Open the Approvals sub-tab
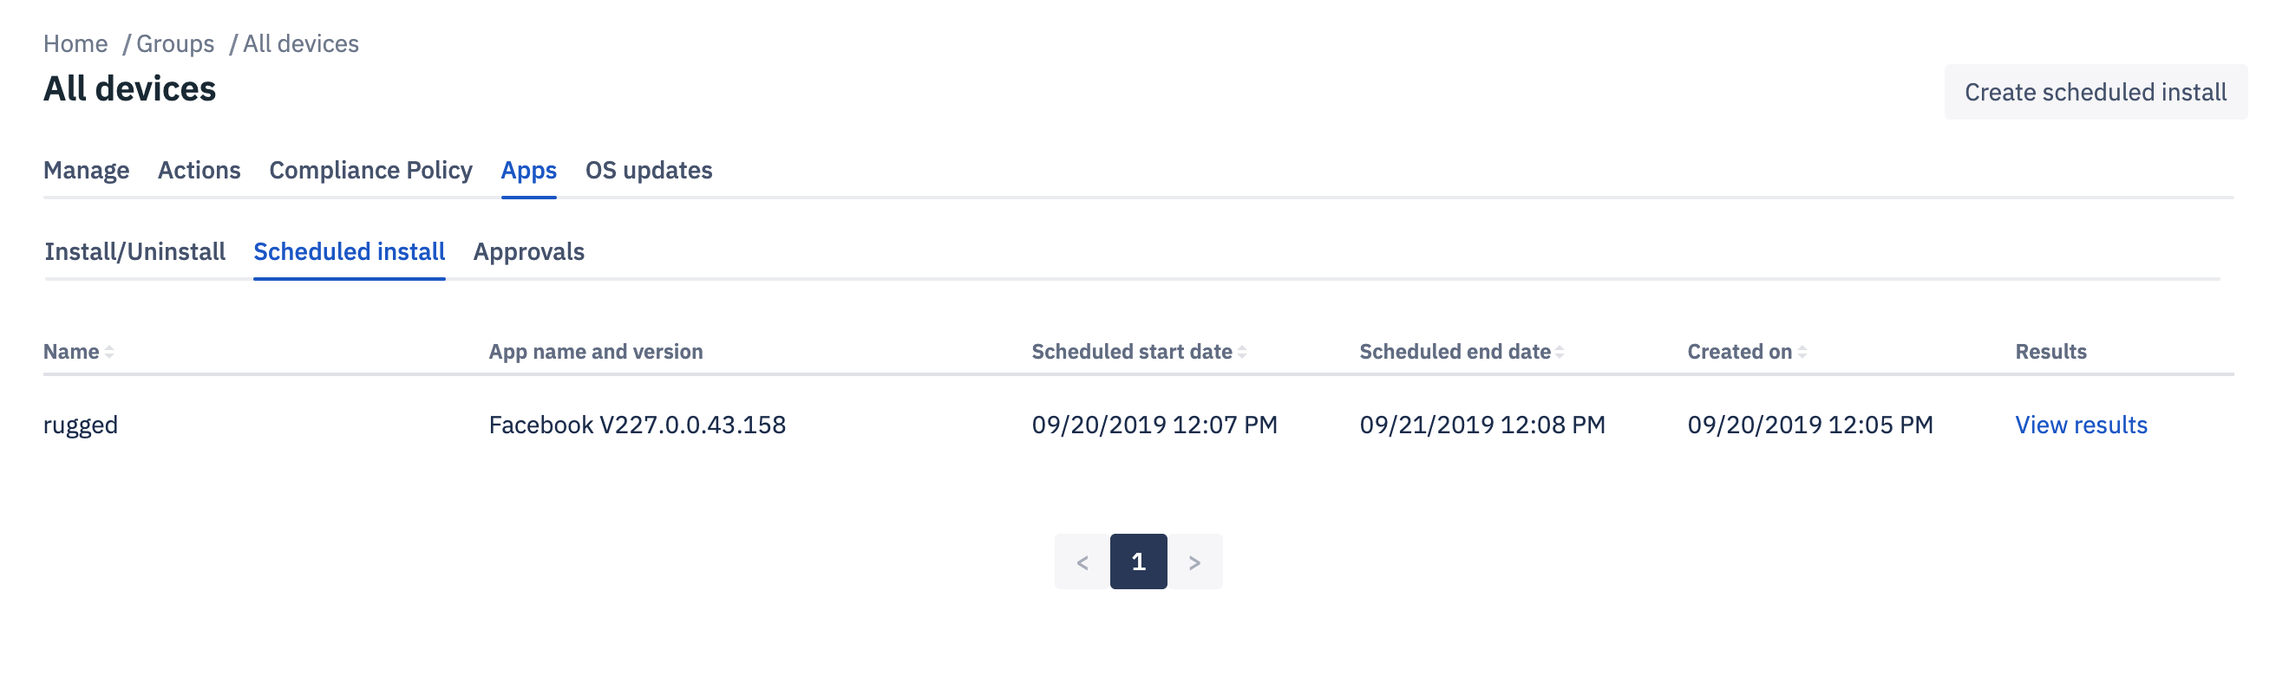The width and height of the screenshot is (2276, 688). click(528, 251)
